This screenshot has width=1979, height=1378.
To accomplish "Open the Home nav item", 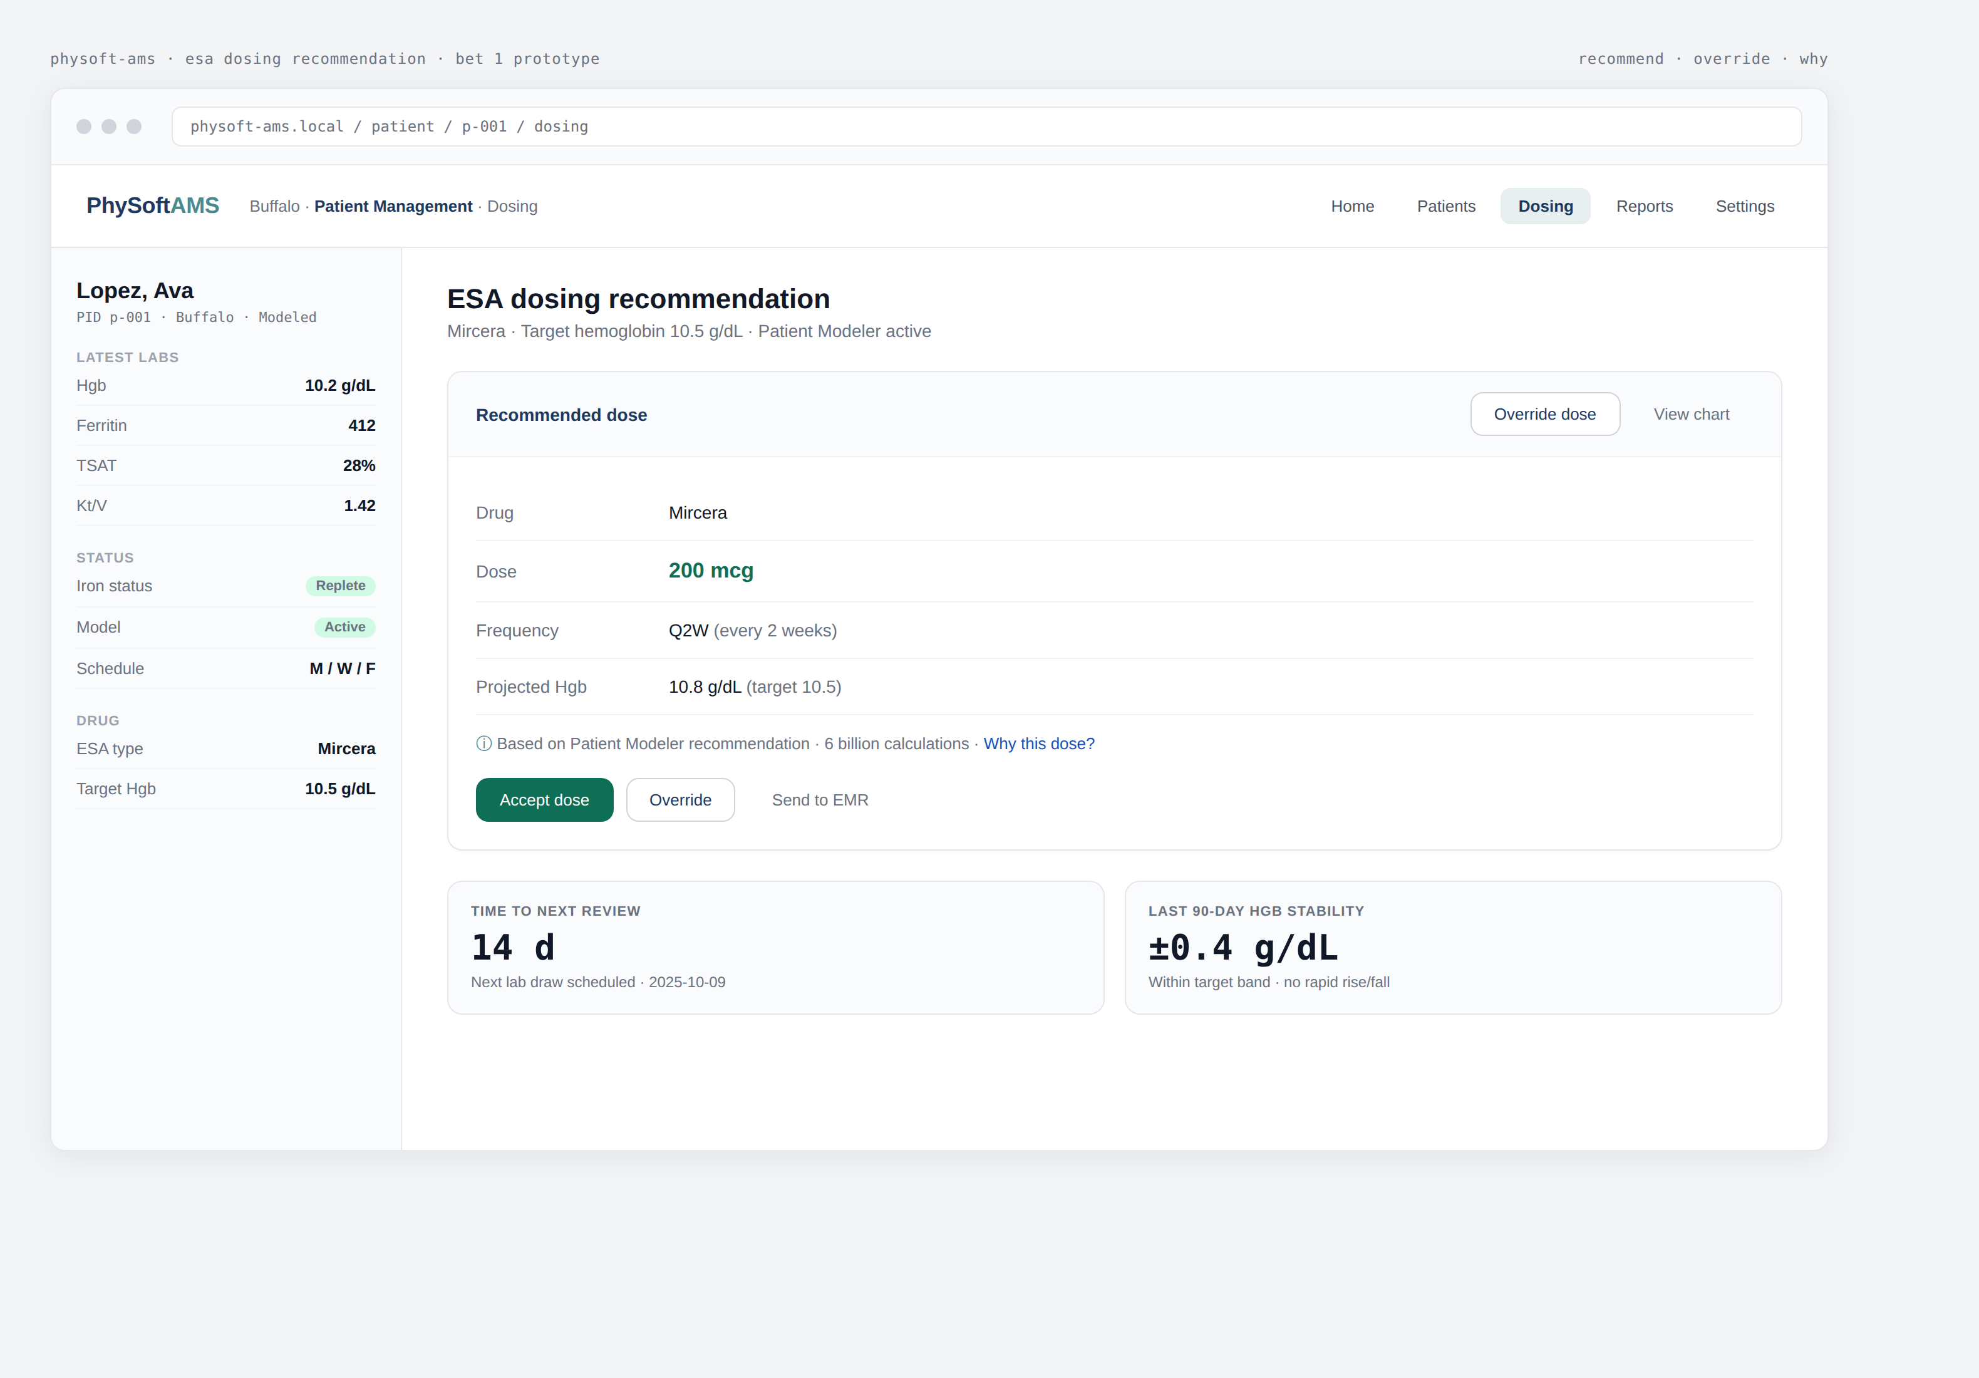I will pos(1351,206).
